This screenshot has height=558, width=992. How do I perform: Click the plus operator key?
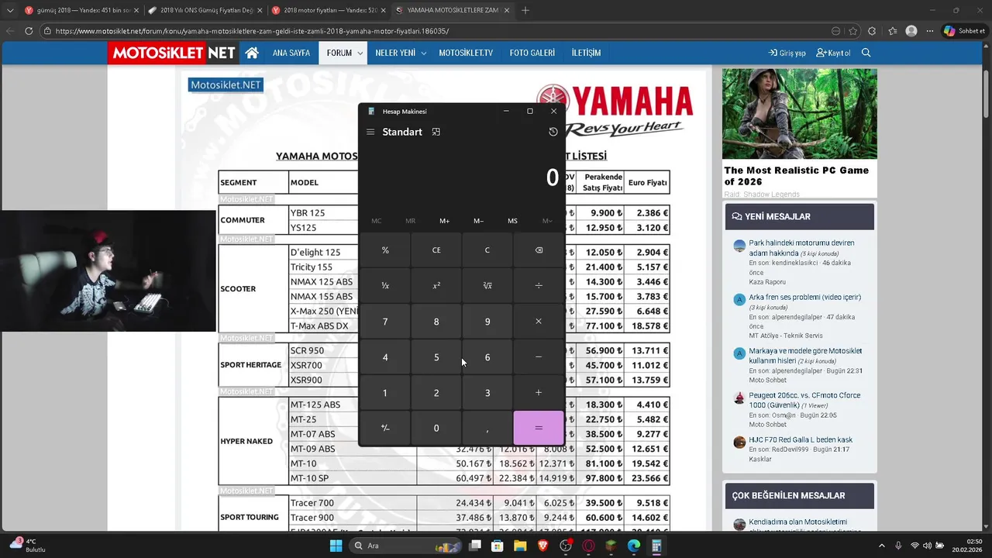(x=539, y=393)
